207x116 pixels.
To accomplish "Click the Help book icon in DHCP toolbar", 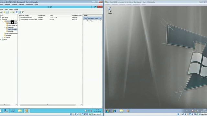I will pos(16,12).
